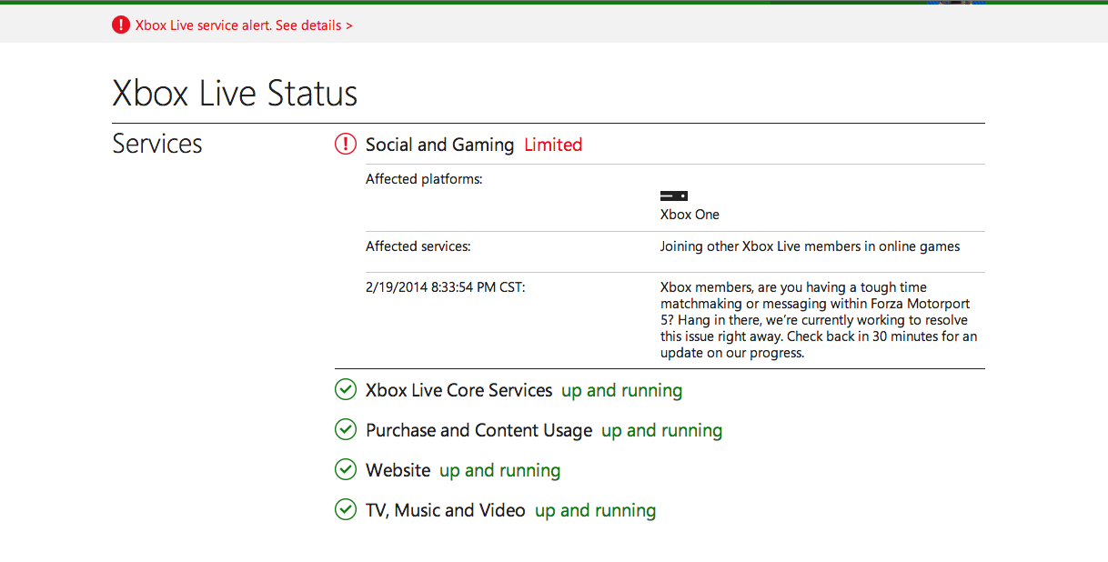This screenshot has height=562, width=1108.
Task: Click the 2/19/2014 8:33:54 PM CST timestamp
Action: tap(445, 287)
